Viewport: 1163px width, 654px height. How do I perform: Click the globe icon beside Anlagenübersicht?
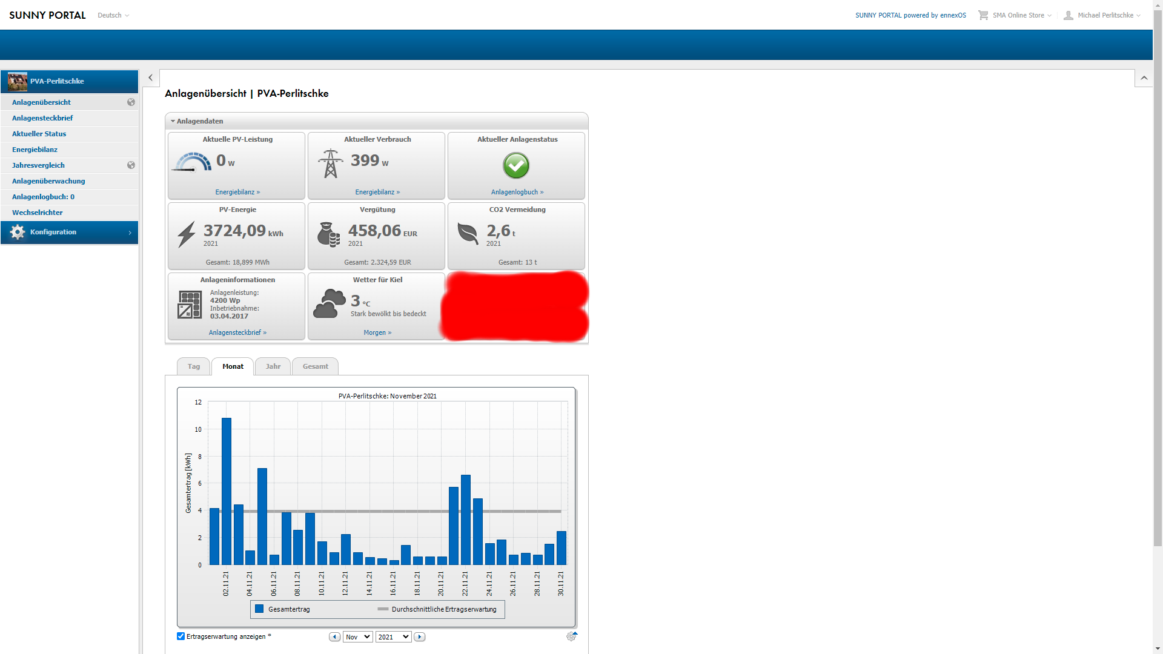(x=131, y=102)
